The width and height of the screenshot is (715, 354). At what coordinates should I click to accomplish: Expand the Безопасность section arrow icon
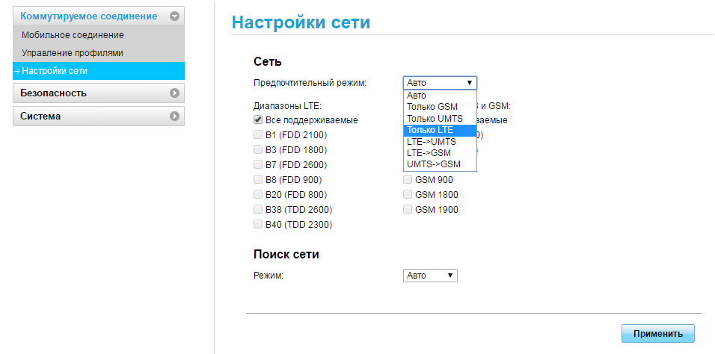[174, 93]
